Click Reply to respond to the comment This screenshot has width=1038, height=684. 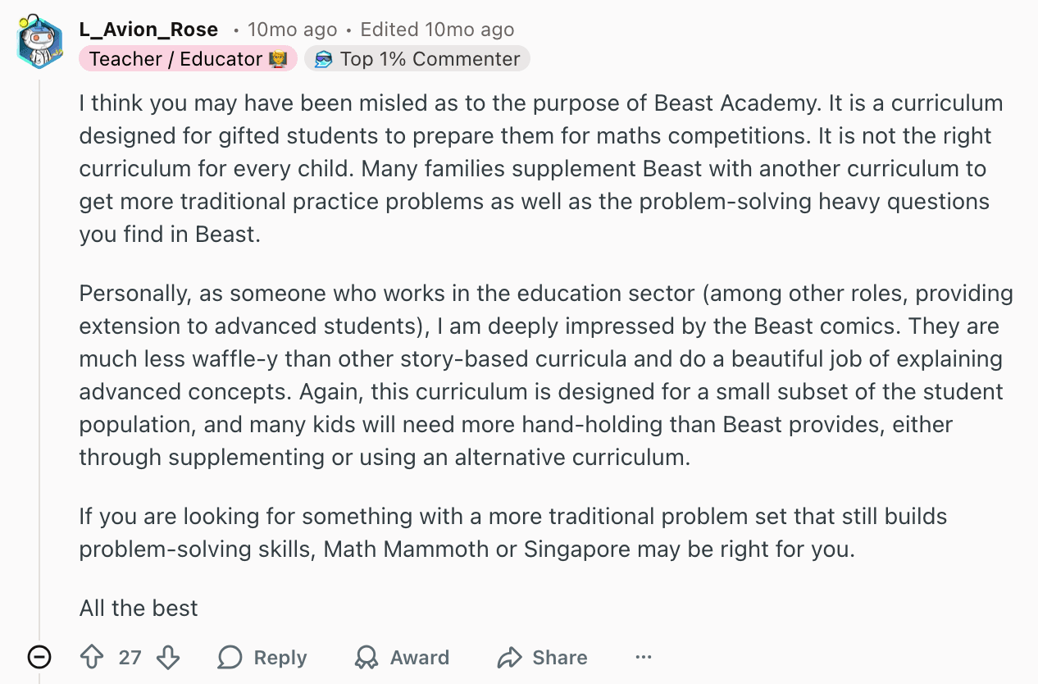pyautogui.click(x=280, y=657)
